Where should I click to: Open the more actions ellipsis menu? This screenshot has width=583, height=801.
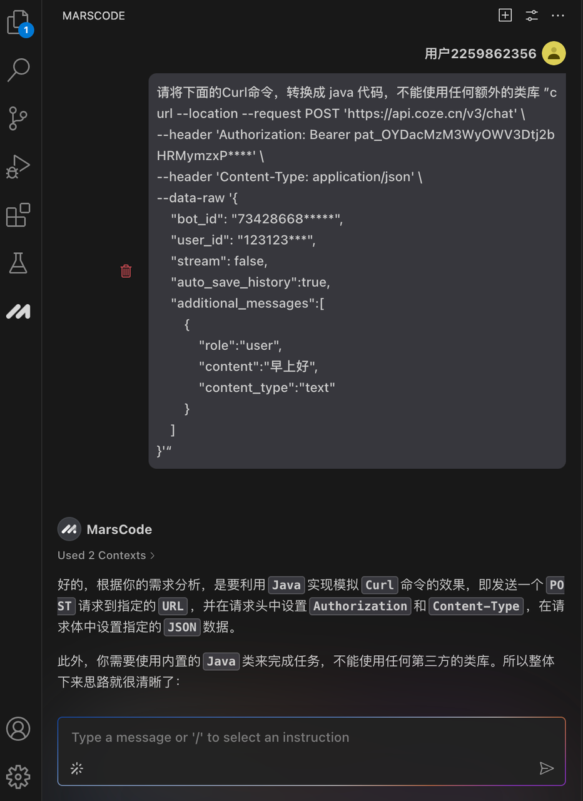click(557, 16)
